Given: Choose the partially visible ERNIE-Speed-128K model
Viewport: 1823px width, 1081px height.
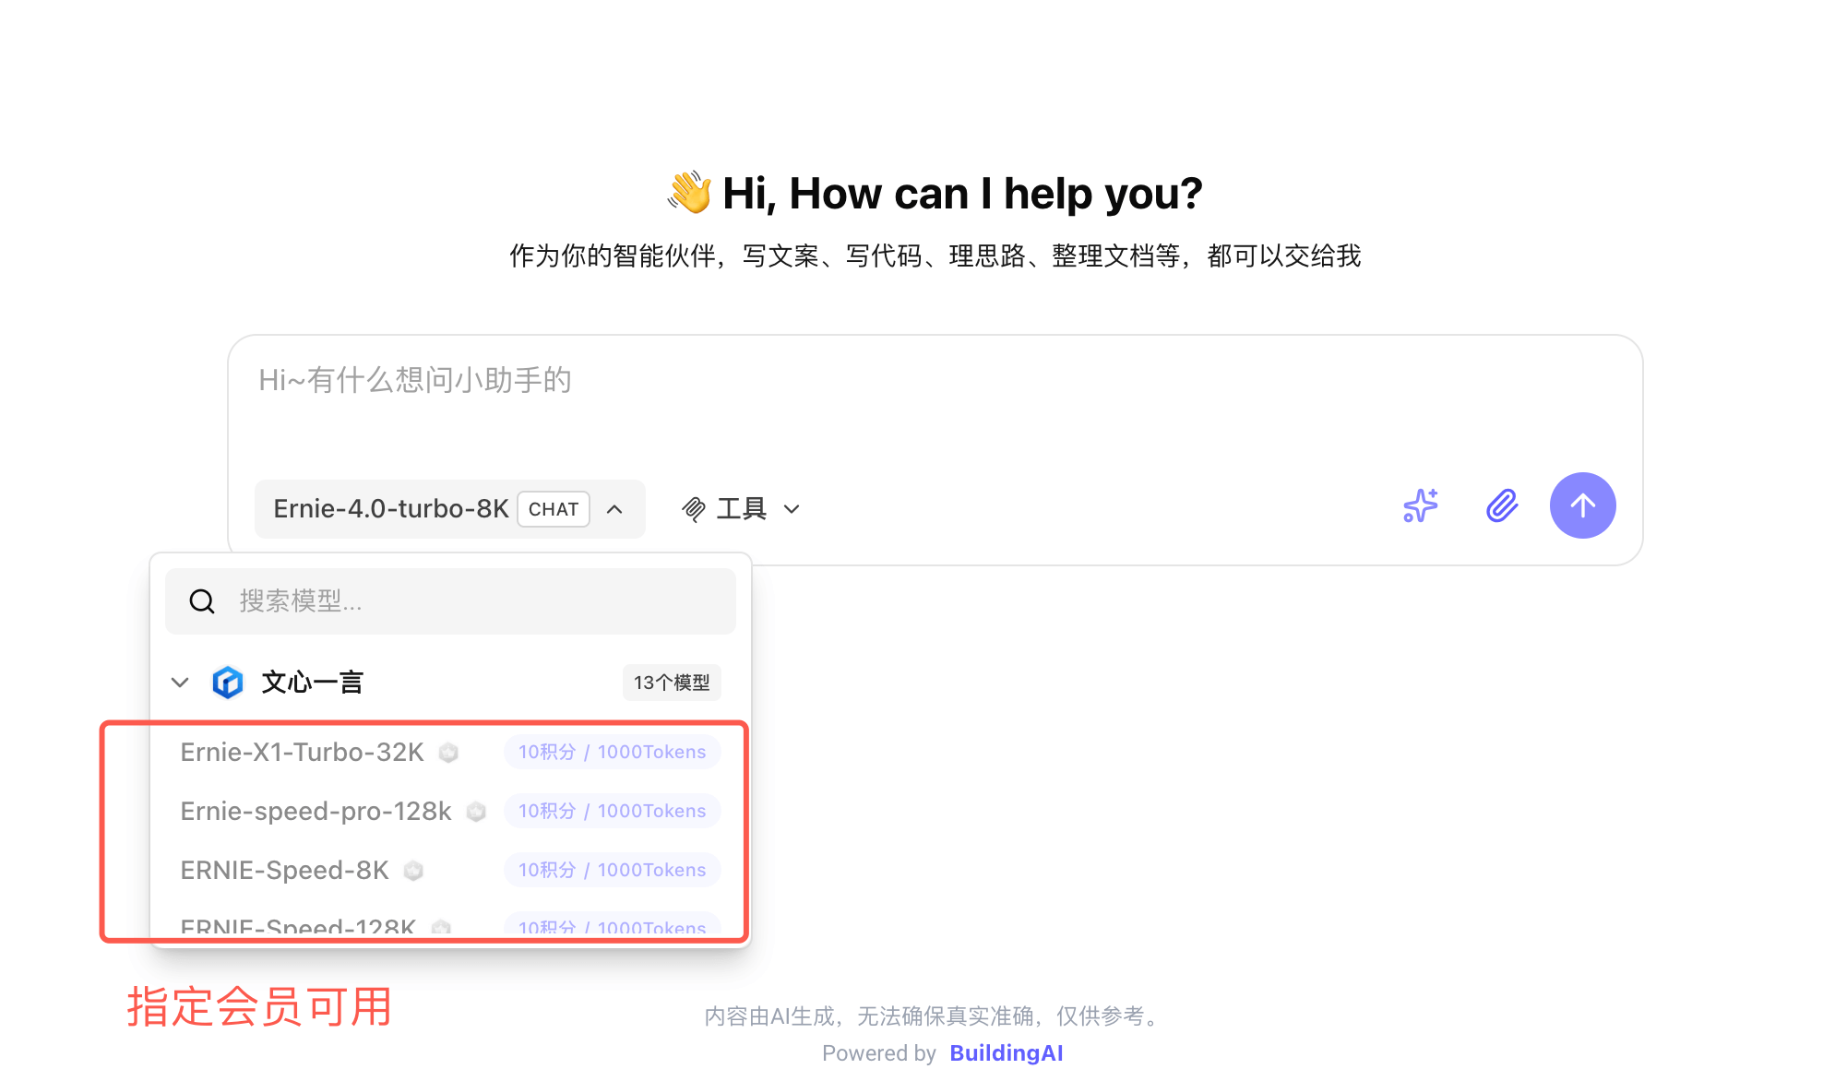Looking at the screenshot, I should click(297, 927).
